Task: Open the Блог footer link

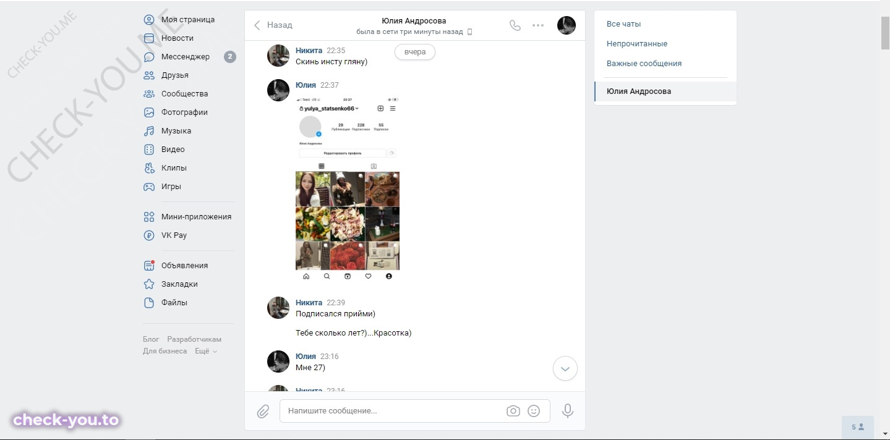Action: tap(151, 339)
